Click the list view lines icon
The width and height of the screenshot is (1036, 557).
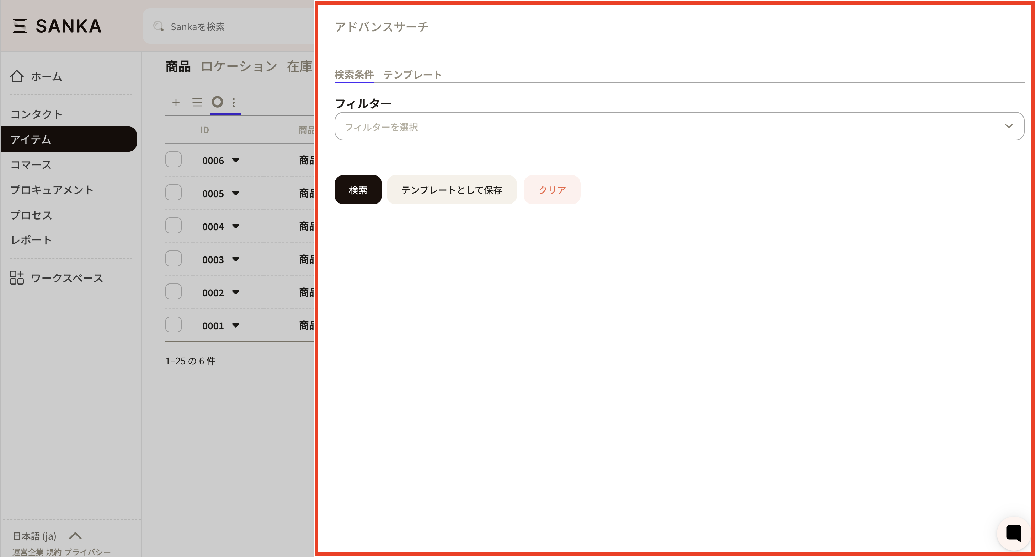197,102
